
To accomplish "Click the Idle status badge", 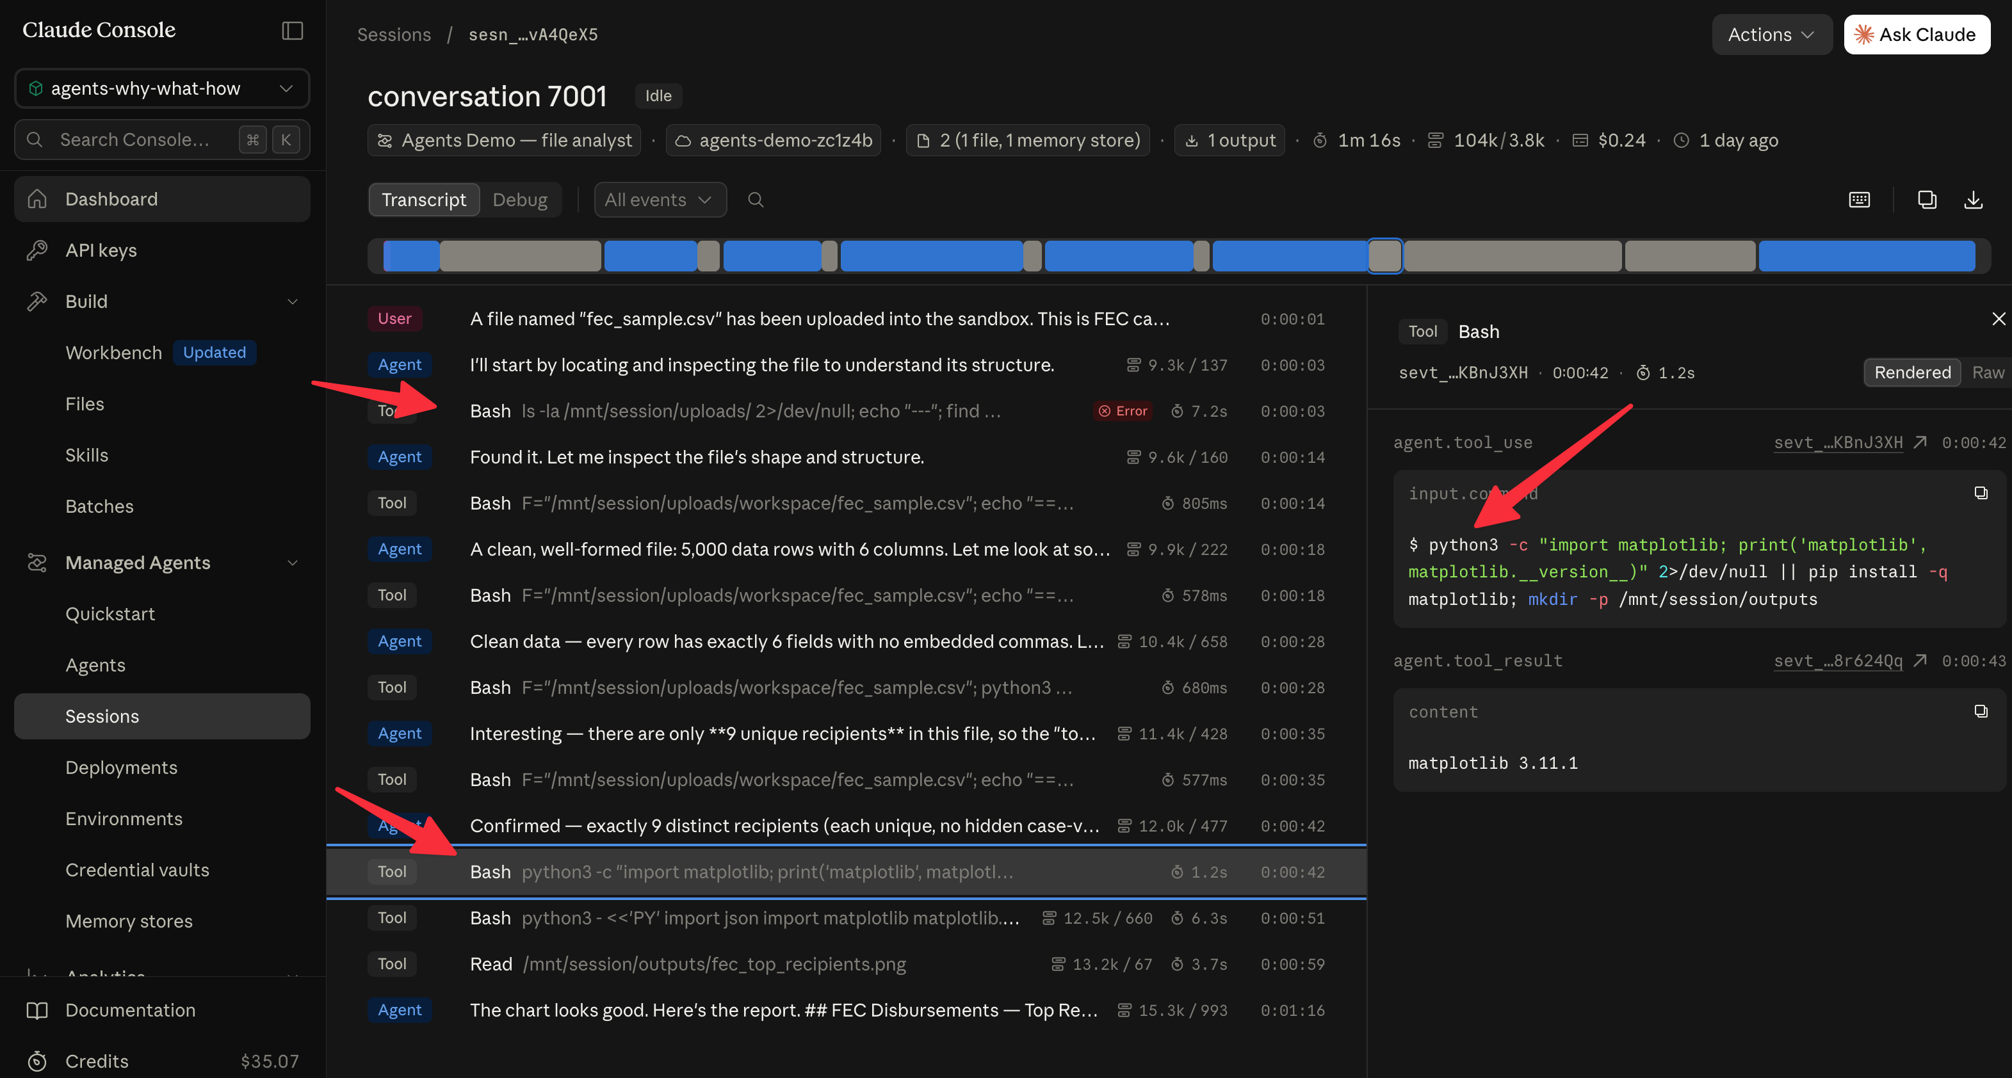I will [x=658, y=96].
